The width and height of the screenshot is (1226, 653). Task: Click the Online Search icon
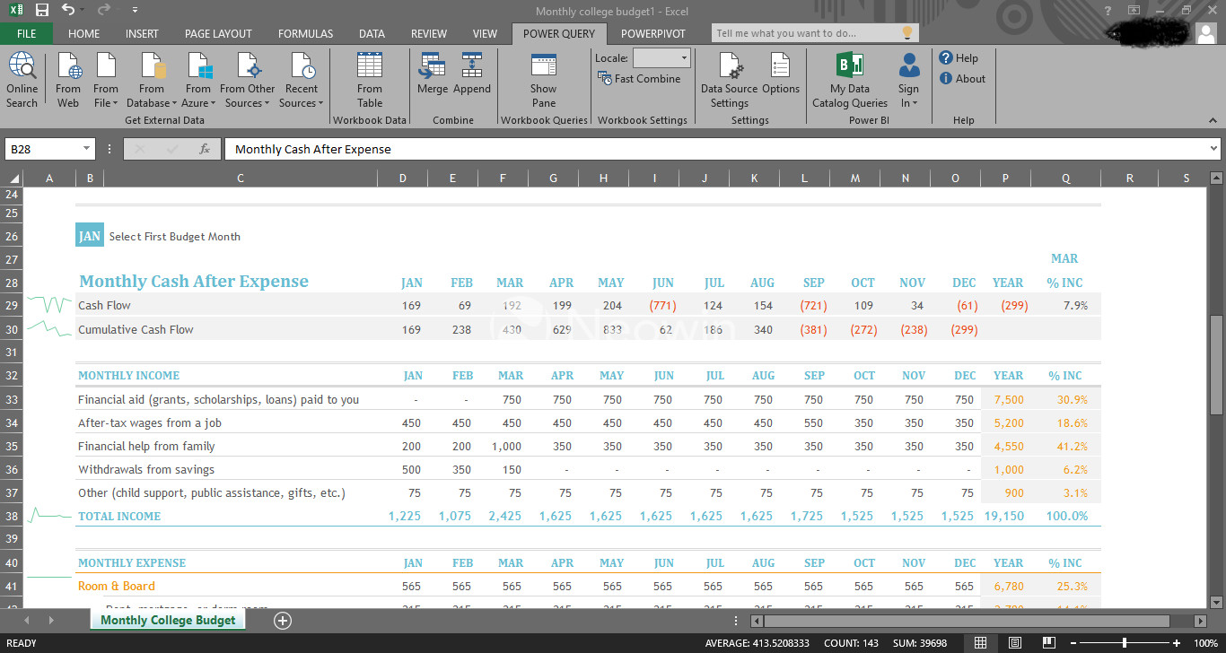pos(22,80)
